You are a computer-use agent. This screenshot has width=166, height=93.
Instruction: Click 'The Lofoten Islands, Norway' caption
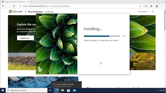click(x=63, y=84)
